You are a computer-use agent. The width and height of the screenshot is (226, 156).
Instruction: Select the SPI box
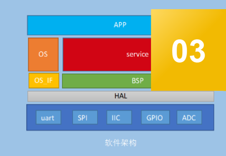pyautogui.click(x=85, y=117)
